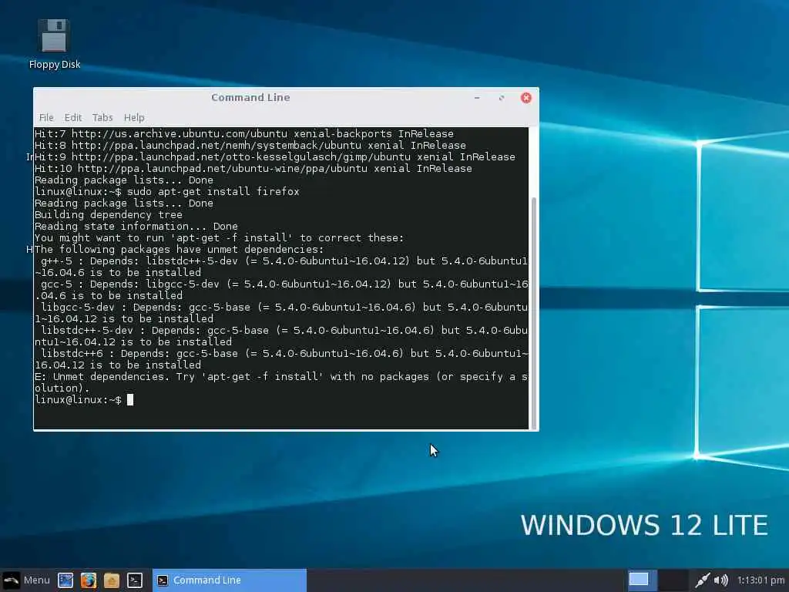Open the File menu in Command Line
The width and height of the screenshot is (789, 592).
coord(46,117)
